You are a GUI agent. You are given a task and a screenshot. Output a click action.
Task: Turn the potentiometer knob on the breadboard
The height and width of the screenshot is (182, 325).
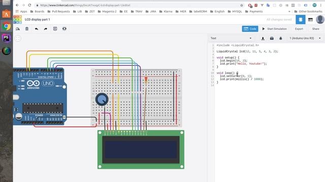[102, 99]
